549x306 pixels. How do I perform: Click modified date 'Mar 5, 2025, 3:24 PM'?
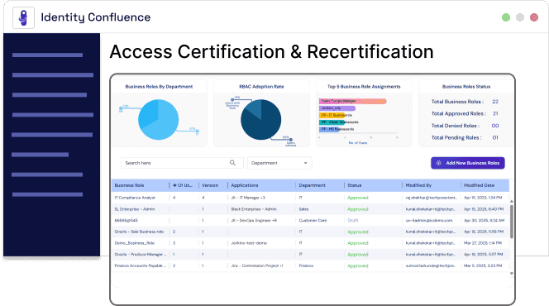(x=483, y=265)
